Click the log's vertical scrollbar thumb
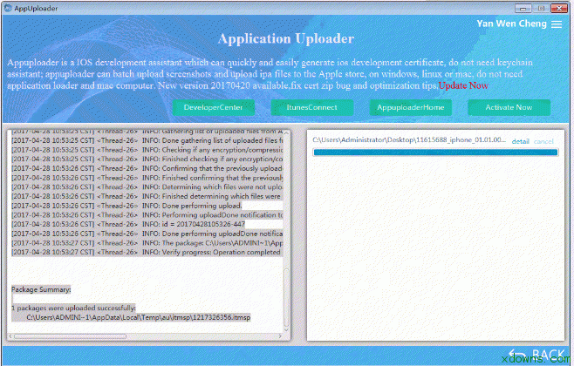 286,298
